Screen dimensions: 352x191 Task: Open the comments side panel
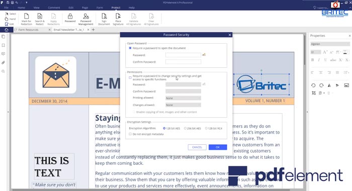[4, 54]
